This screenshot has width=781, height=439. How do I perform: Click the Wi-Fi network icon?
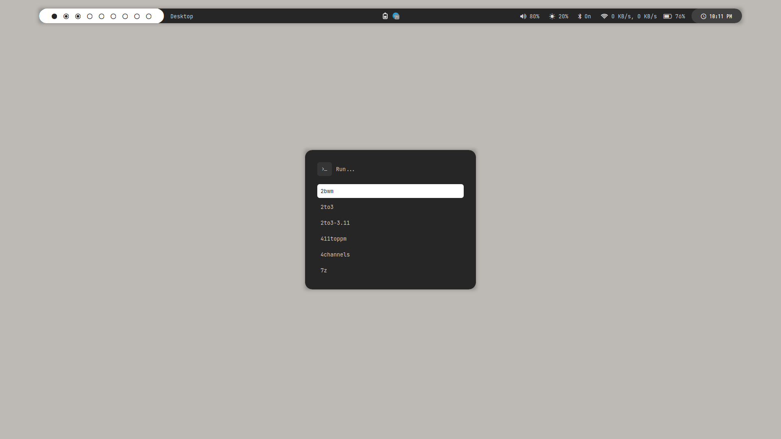[x=604, y=17]
